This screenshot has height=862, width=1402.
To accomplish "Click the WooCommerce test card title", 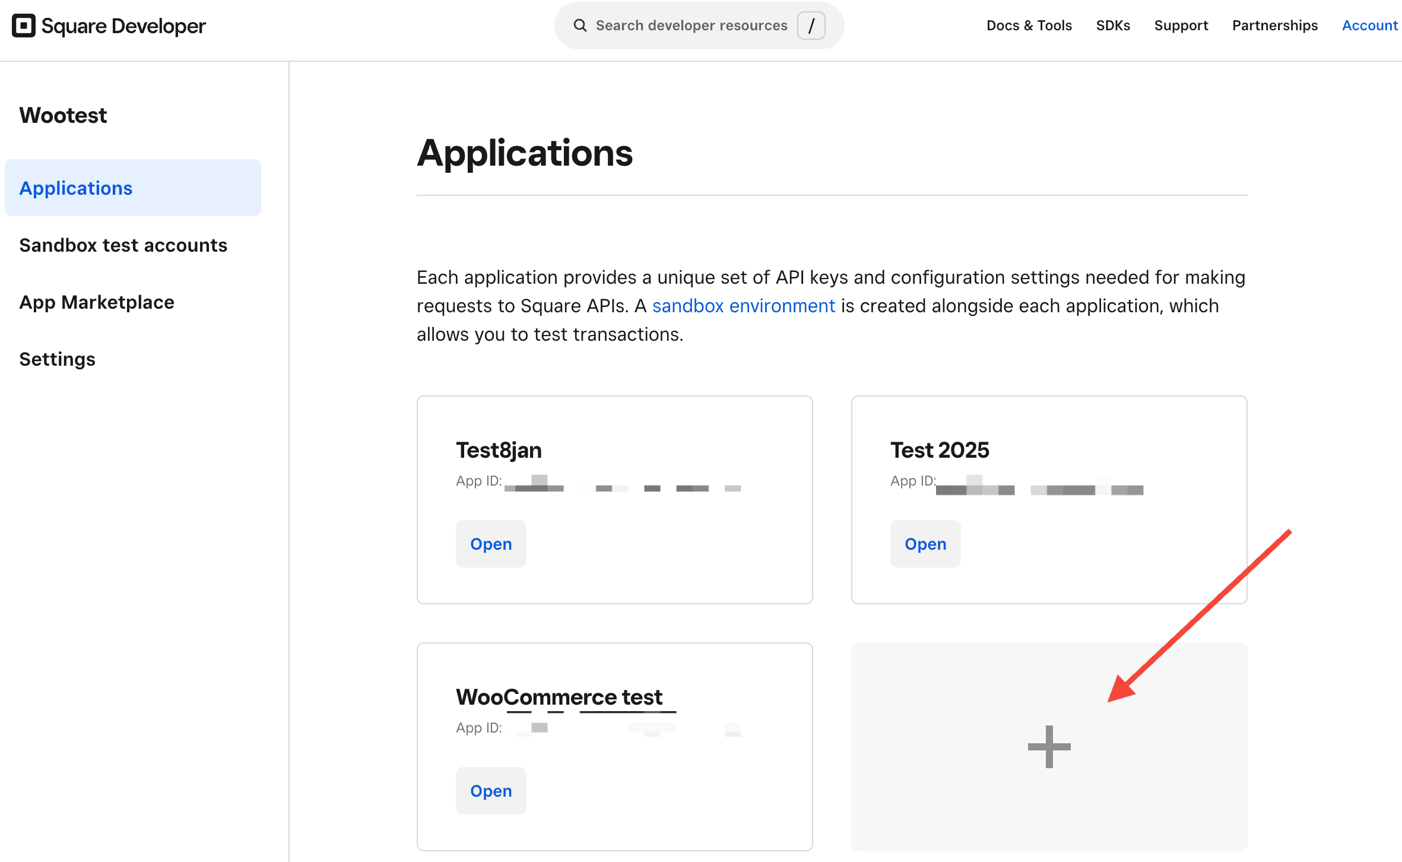I will coord(559,697).
